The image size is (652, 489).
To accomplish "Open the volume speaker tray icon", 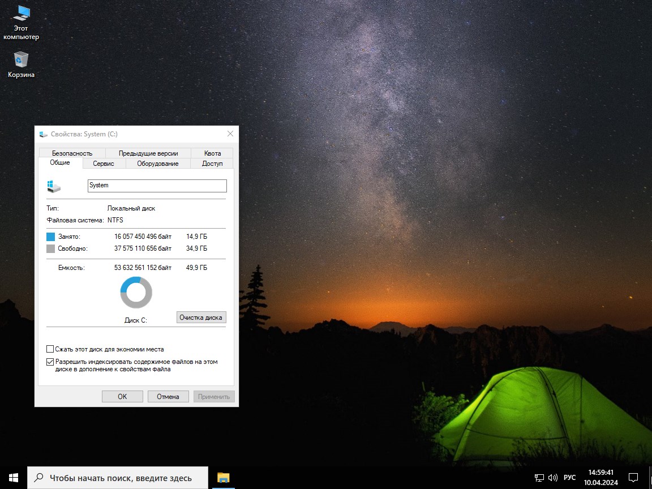I will tap(552, 478).
